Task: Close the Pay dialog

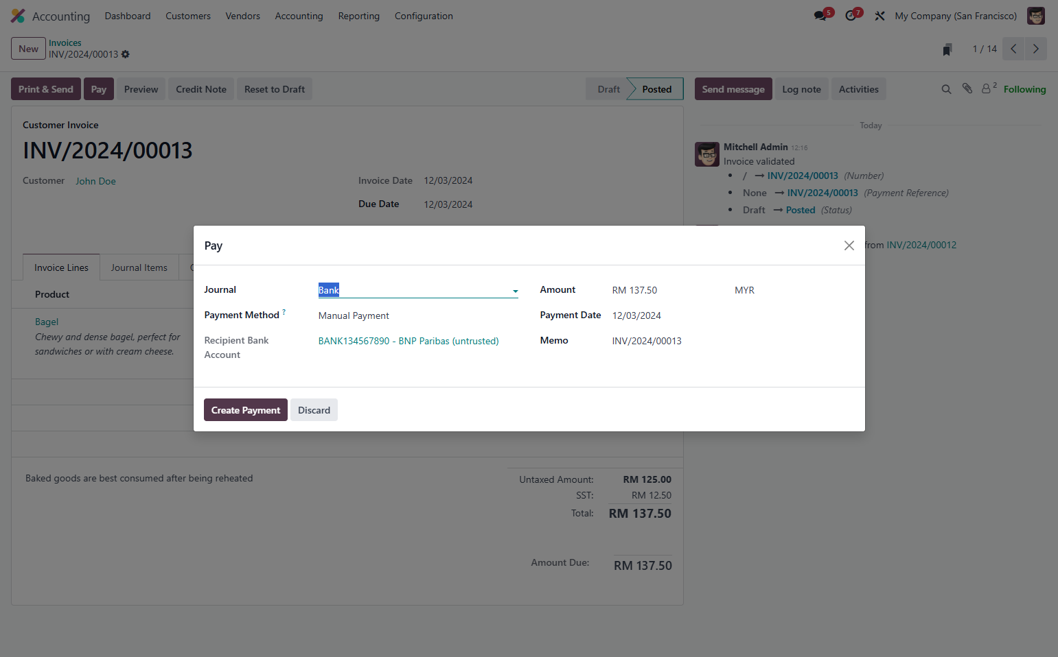Action: click(x=849, y=246)
